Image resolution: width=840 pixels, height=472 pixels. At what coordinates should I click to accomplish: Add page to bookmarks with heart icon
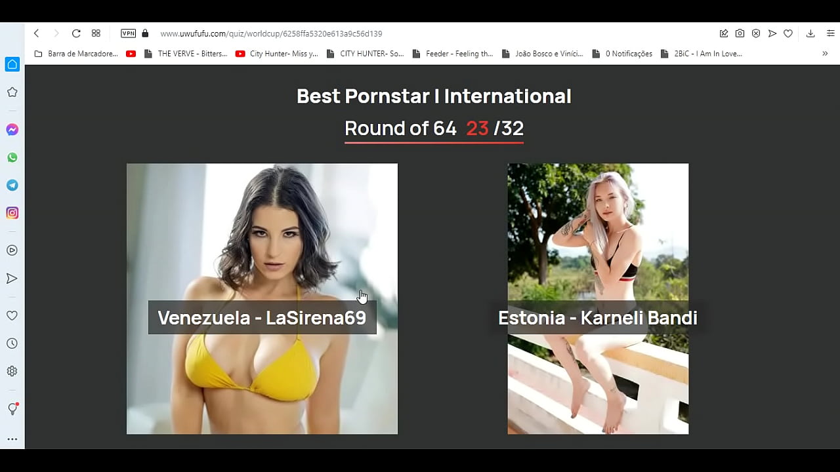pyautogui.click(x=788, y=33)
